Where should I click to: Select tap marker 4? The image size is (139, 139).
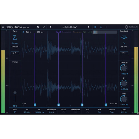click(x=106, y=105)
